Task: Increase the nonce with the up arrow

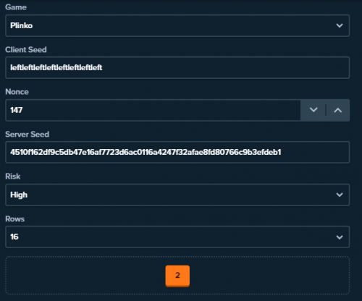Action: pos(338,110)
